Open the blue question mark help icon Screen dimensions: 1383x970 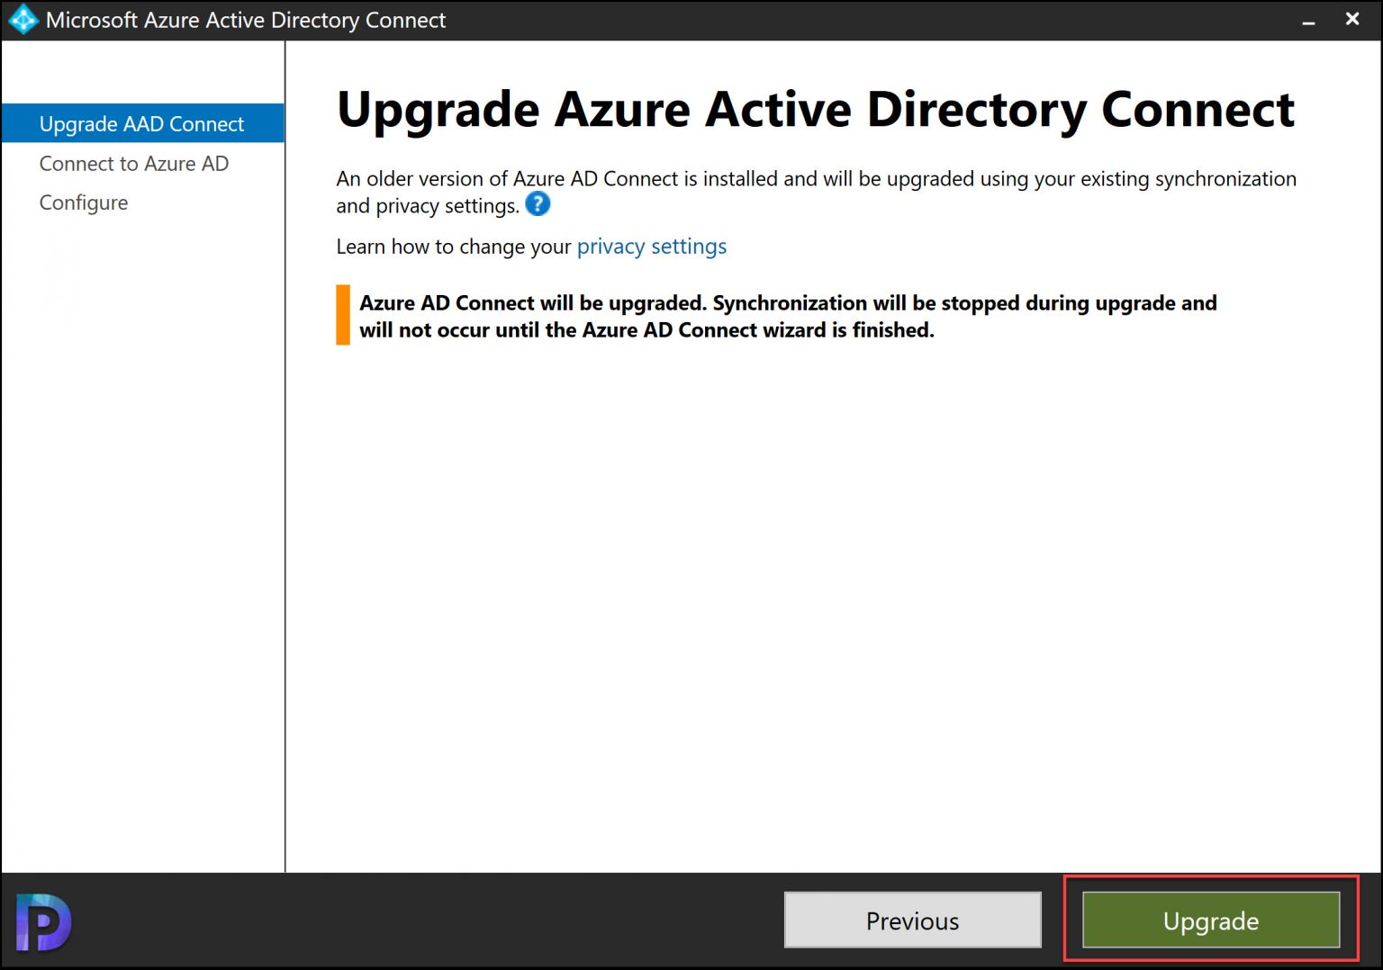(x=538, y=204)
